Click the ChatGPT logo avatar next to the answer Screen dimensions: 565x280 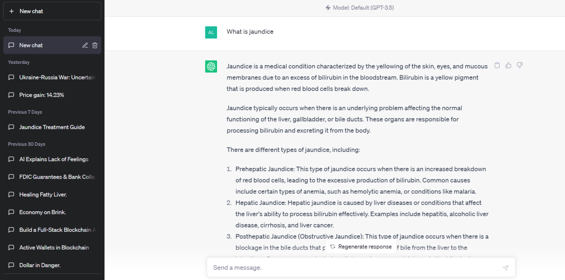(x=211, y=67)
